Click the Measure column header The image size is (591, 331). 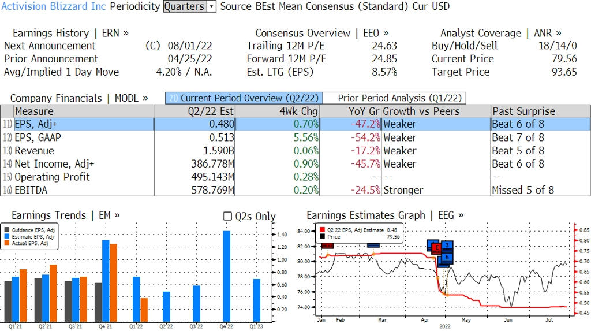tap(84, 111)
